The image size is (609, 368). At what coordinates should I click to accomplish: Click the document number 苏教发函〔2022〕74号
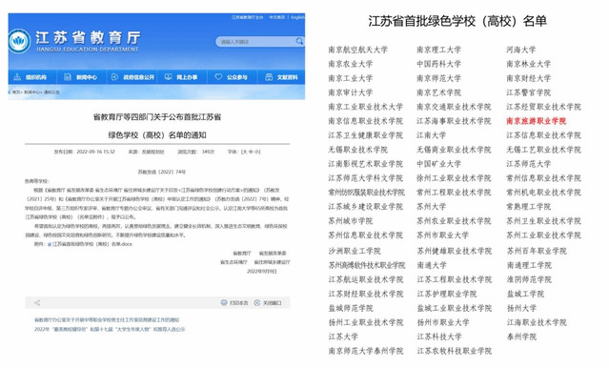point(162,172)
